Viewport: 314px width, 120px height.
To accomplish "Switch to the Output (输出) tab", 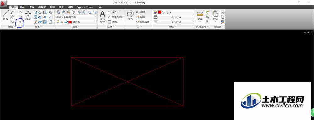I will (x=70, y=7).
